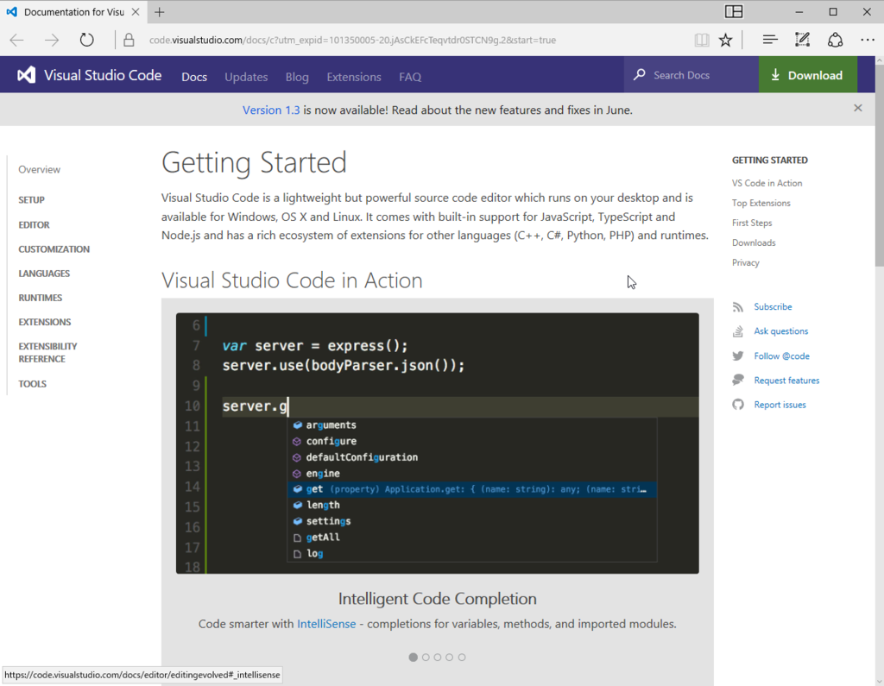The image size is (884, 686).
Task: Open the Request features link
Action: [786, 380]
